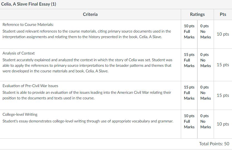This screenshot has width=232, height=150.
Task: Click the Analysis of Context criterion title
Action: 18,53
